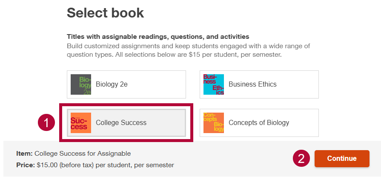The width and height of the screenshot is (381, 183).
Task: Click the numbered step 2 circle marker
Action: [x=301, y=159]
